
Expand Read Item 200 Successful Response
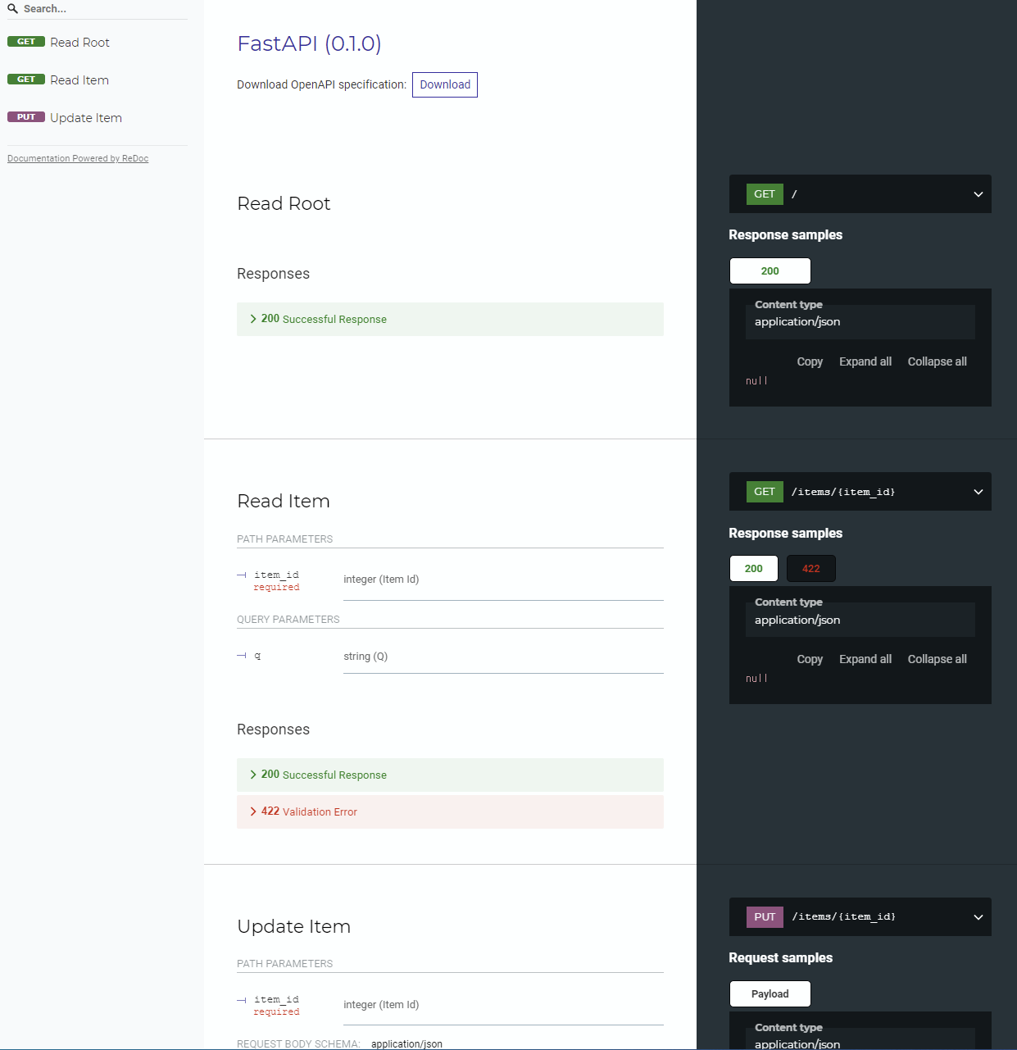(450, 775)
